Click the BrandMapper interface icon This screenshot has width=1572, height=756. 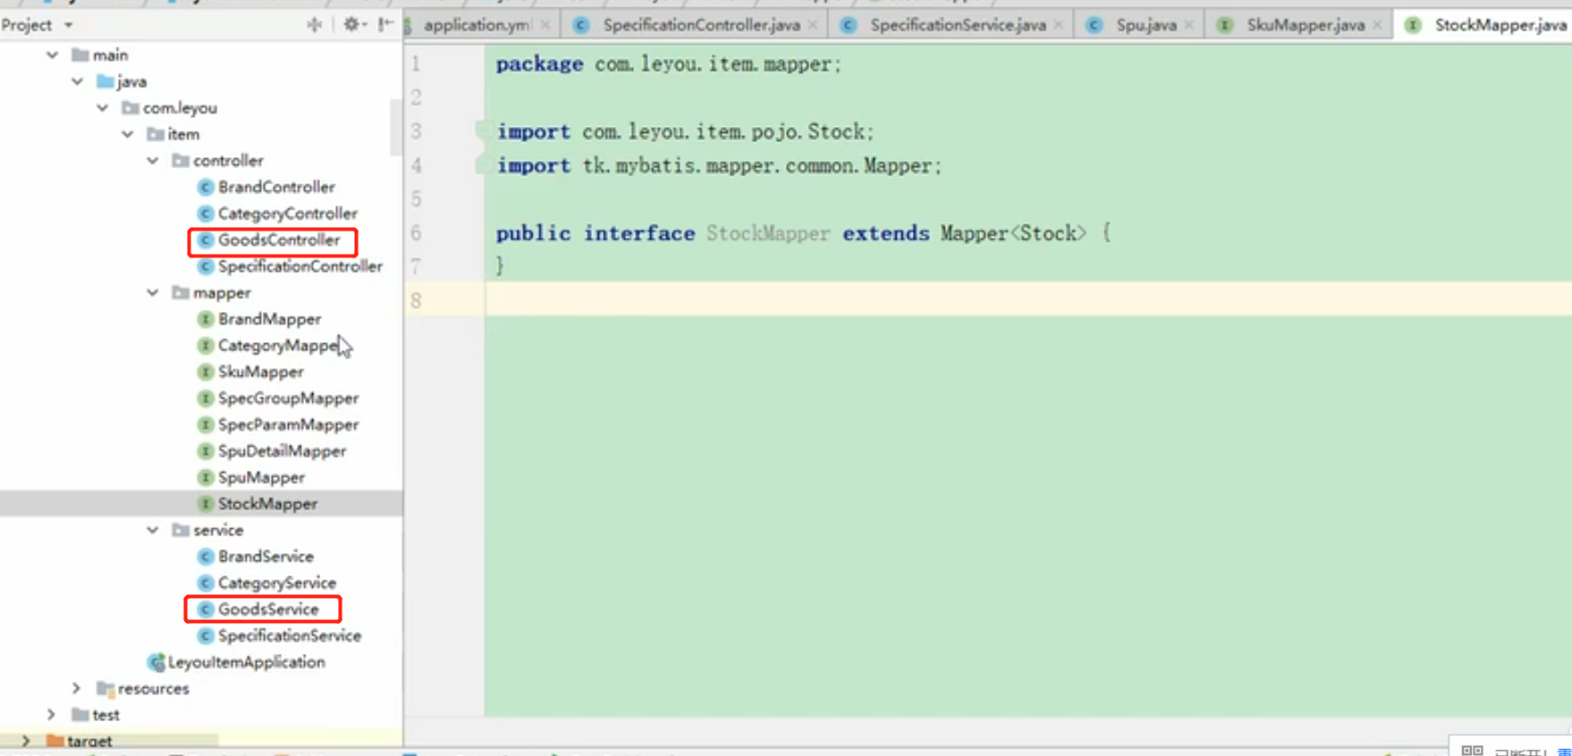[x=206, y=319]
